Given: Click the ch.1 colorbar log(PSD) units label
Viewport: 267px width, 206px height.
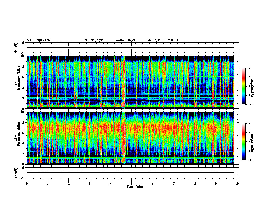Looking at the screenshot, I should point(253,88).
